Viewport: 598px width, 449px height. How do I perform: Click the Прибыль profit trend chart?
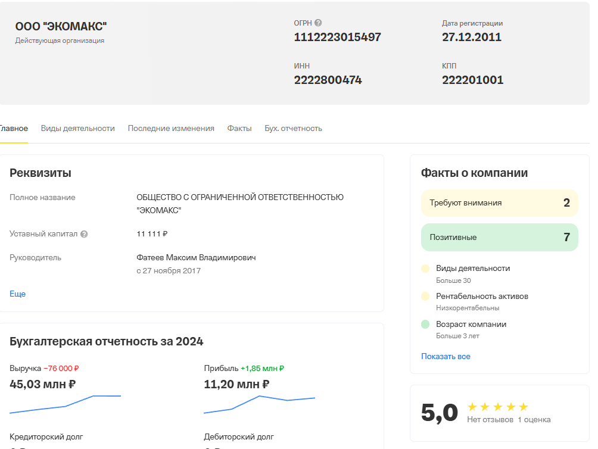[x=259, y=404]
